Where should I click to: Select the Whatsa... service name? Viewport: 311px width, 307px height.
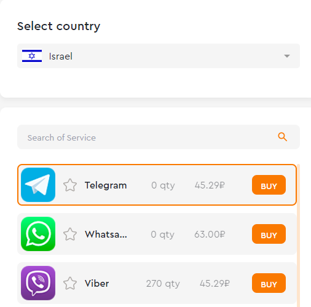(106, 235)
